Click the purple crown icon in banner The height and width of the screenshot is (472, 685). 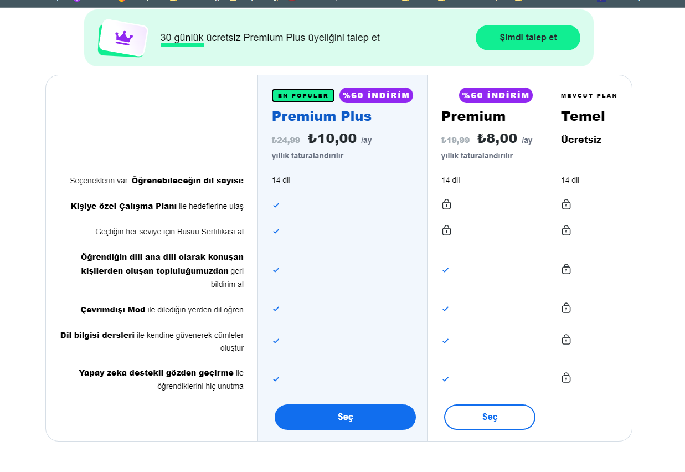tap(124, 38)
